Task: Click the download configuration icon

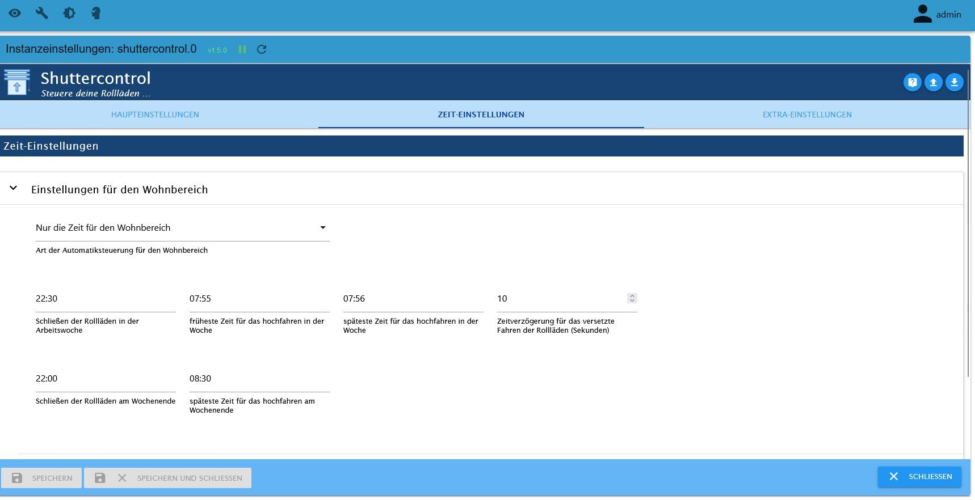Action: [954, 82]
